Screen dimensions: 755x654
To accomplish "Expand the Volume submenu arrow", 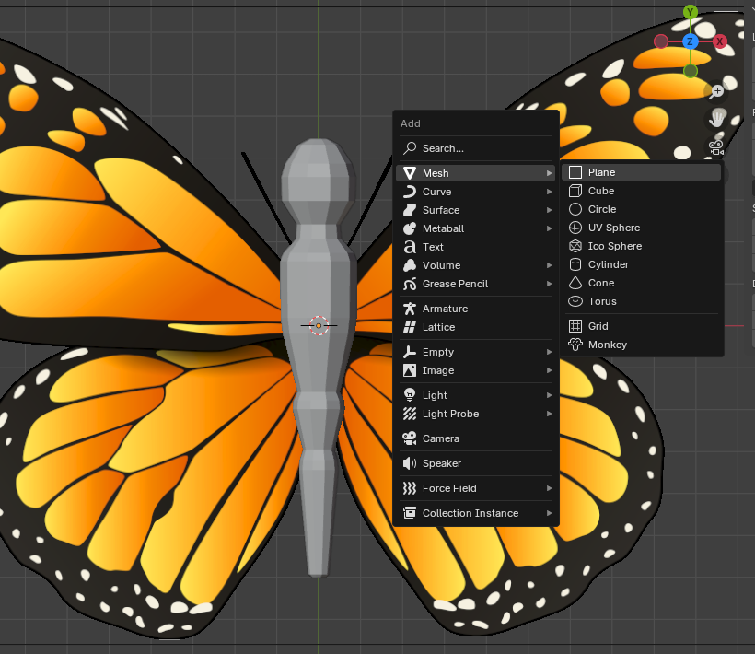I will pos(549,265).
